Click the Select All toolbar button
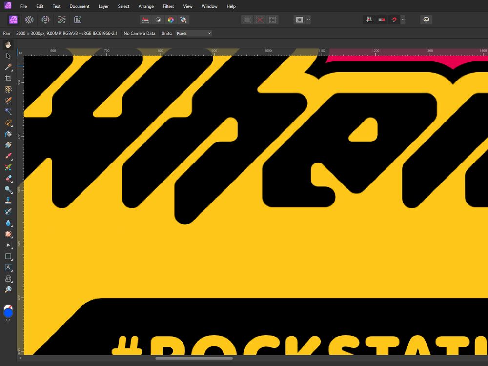Image resolution: width=488 pixels, height=366 pixels. click(x=247, y=20)
